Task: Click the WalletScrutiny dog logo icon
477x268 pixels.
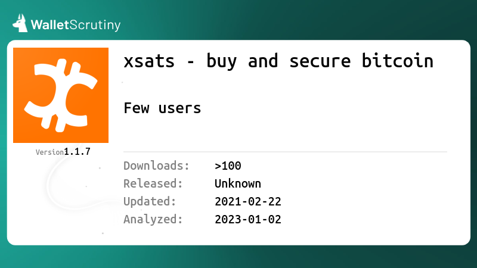Action: [20, 23]
